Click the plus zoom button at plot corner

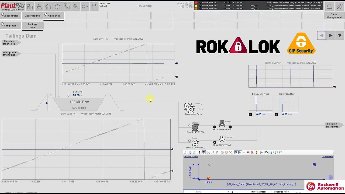[x=331, y=177]
